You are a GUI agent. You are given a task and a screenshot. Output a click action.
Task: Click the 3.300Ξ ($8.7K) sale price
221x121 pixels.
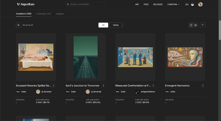pos(43,103)
